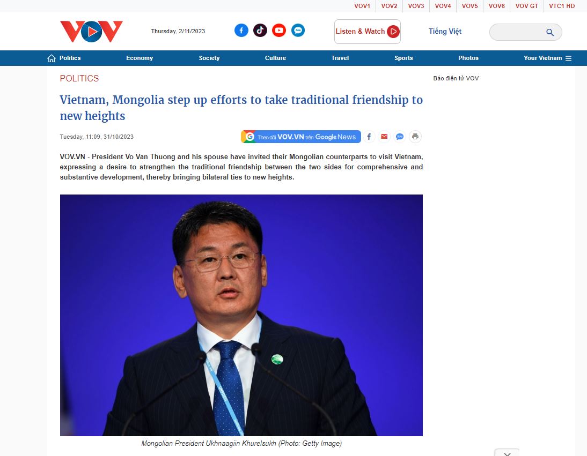Go to the Sports section
The width and height of the screenshot is (587, 456).
[x=403, y=58]
